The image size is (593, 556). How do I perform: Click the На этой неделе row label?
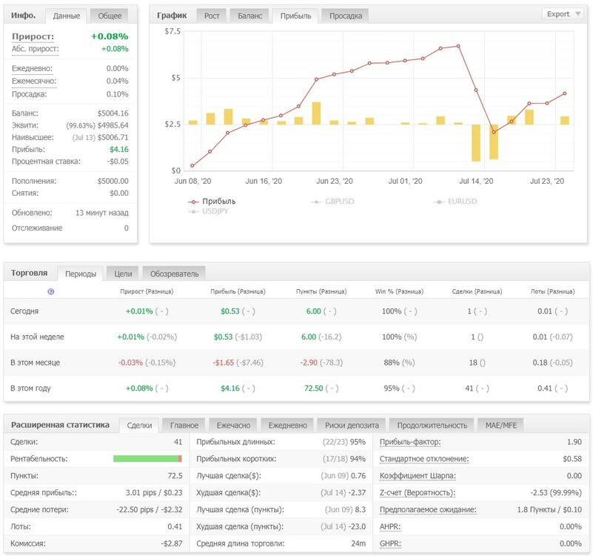37,337
